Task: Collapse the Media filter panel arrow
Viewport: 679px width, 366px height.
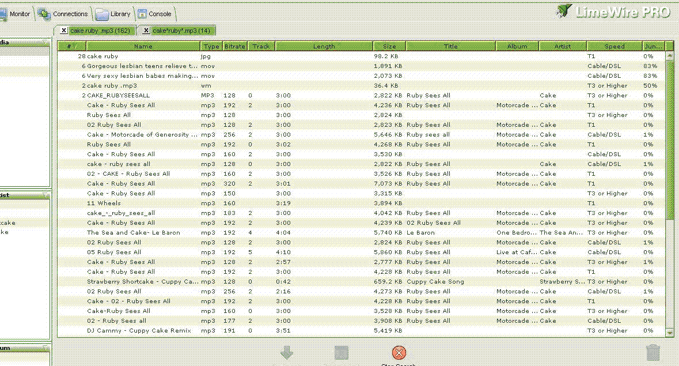Action: pyautogui.click(x=45, y=43)
